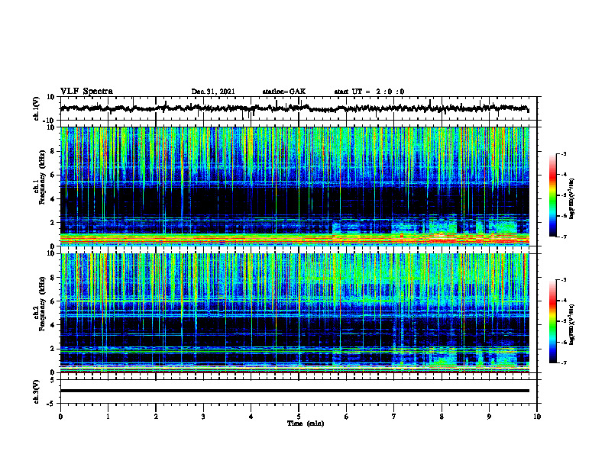Viewport: 605px width, 467px height.
Task: Click the ch.2 frequency tick label 4
Action: [x=53, y=325]
